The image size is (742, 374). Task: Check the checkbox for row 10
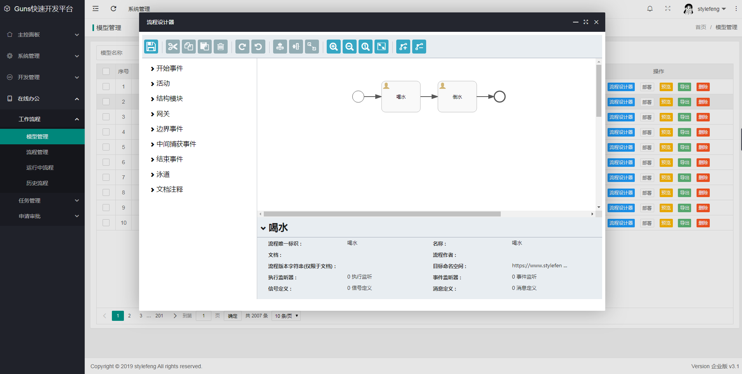(x=106, y=222)
